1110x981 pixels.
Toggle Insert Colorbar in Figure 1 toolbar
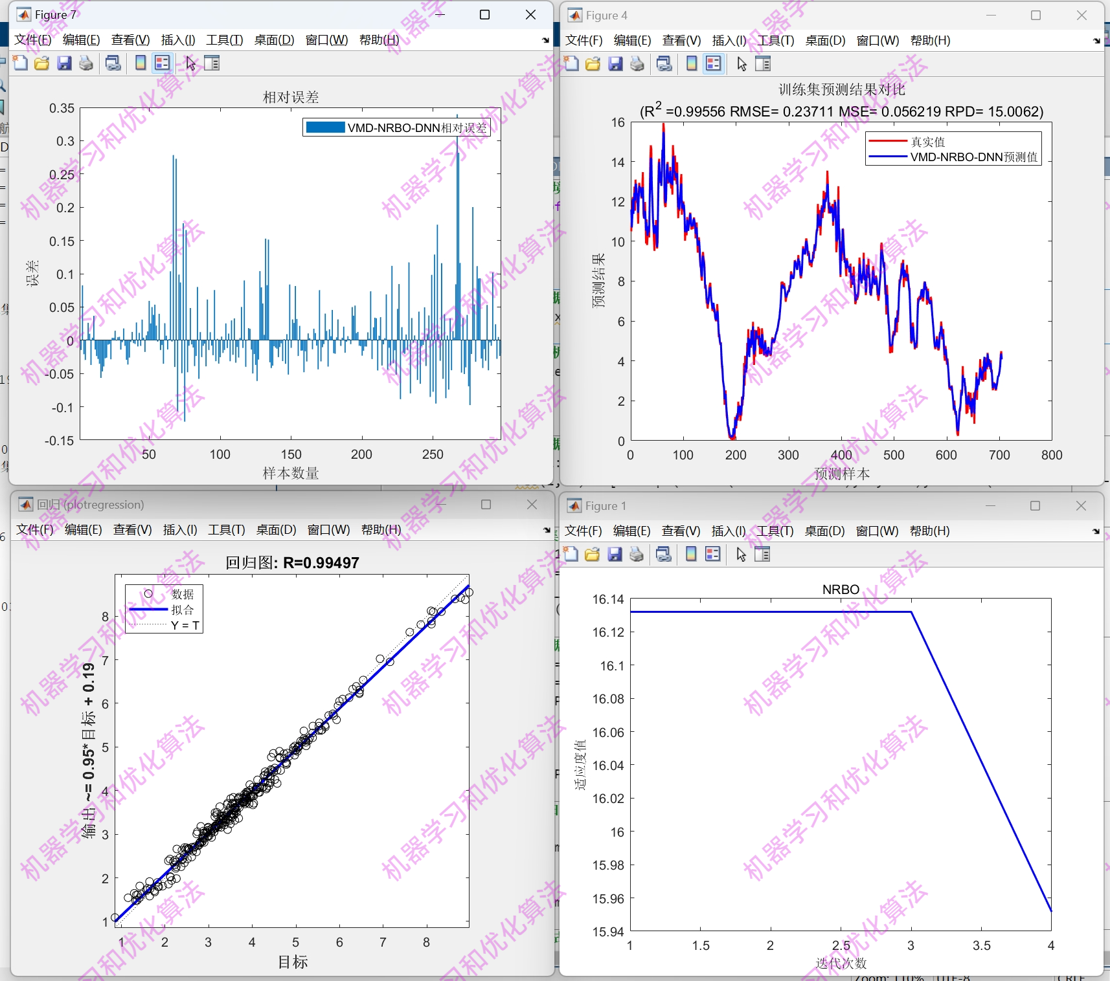point(691,554)
